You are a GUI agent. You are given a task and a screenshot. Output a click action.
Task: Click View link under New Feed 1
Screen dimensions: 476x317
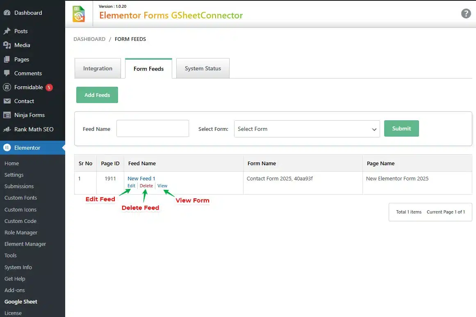(x=162, y=186)
